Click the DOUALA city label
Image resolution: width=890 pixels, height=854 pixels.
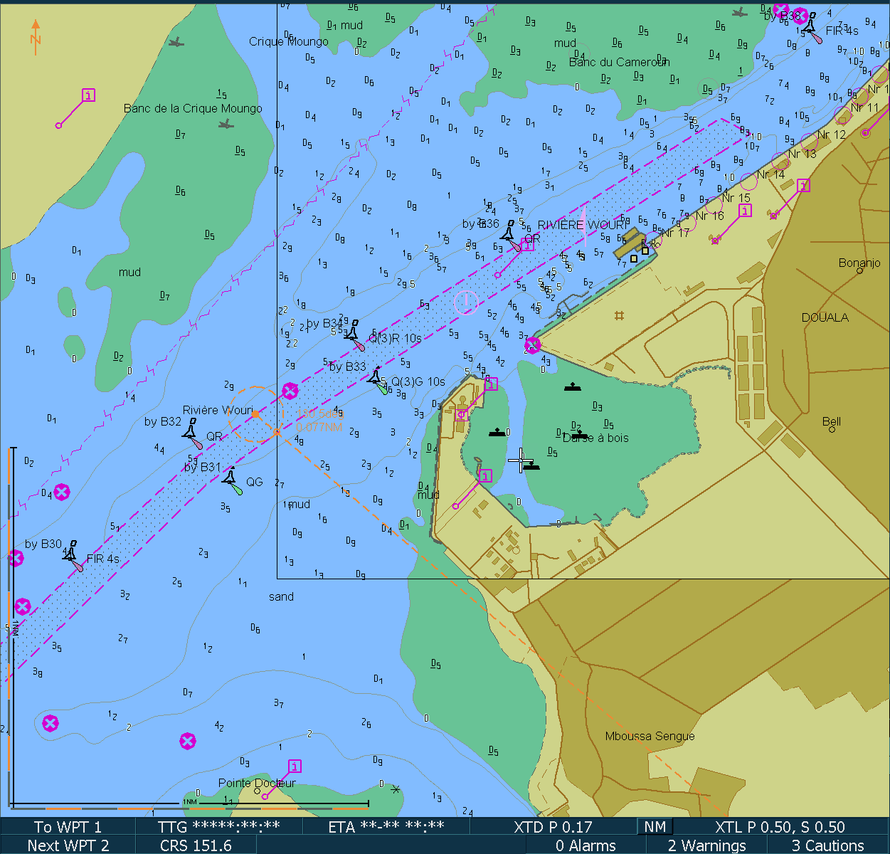point(825,317)
